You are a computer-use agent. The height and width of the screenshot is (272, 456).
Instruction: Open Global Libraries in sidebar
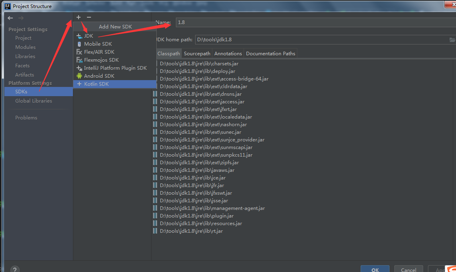[33, 101]
